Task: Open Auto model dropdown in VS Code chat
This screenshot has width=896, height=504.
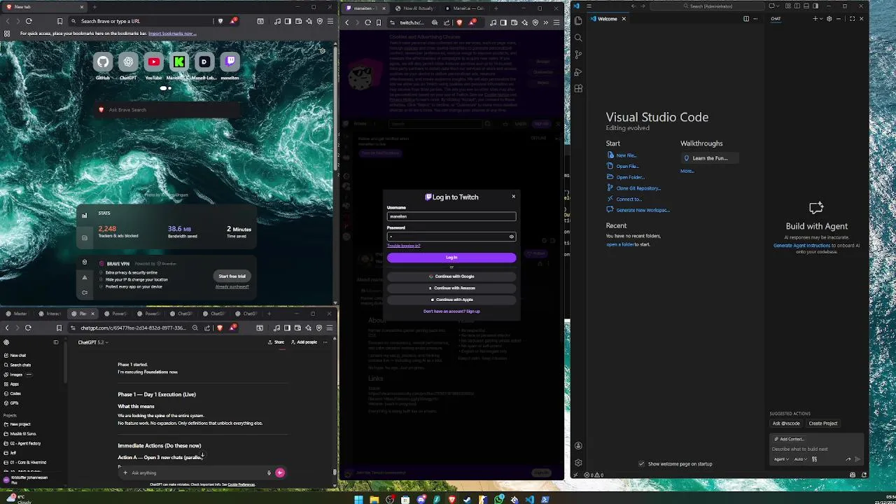Action: [800, 459]
